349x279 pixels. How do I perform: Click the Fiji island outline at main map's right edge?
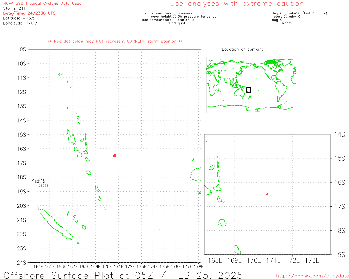pos(195,174)
